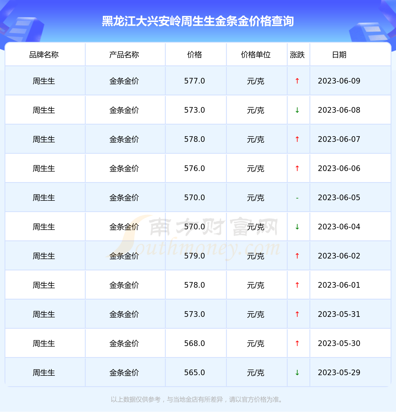Select the date 2023-06-04
This screenshot has width=396, height=412.
339,227
